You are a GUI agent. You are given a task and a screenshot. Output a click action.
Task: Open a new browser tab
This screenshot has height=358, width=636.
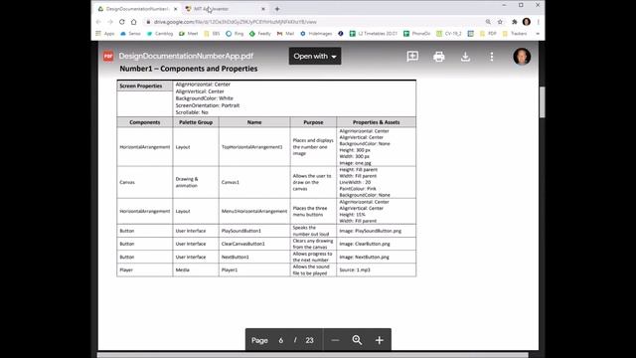(x=277, y=9)
